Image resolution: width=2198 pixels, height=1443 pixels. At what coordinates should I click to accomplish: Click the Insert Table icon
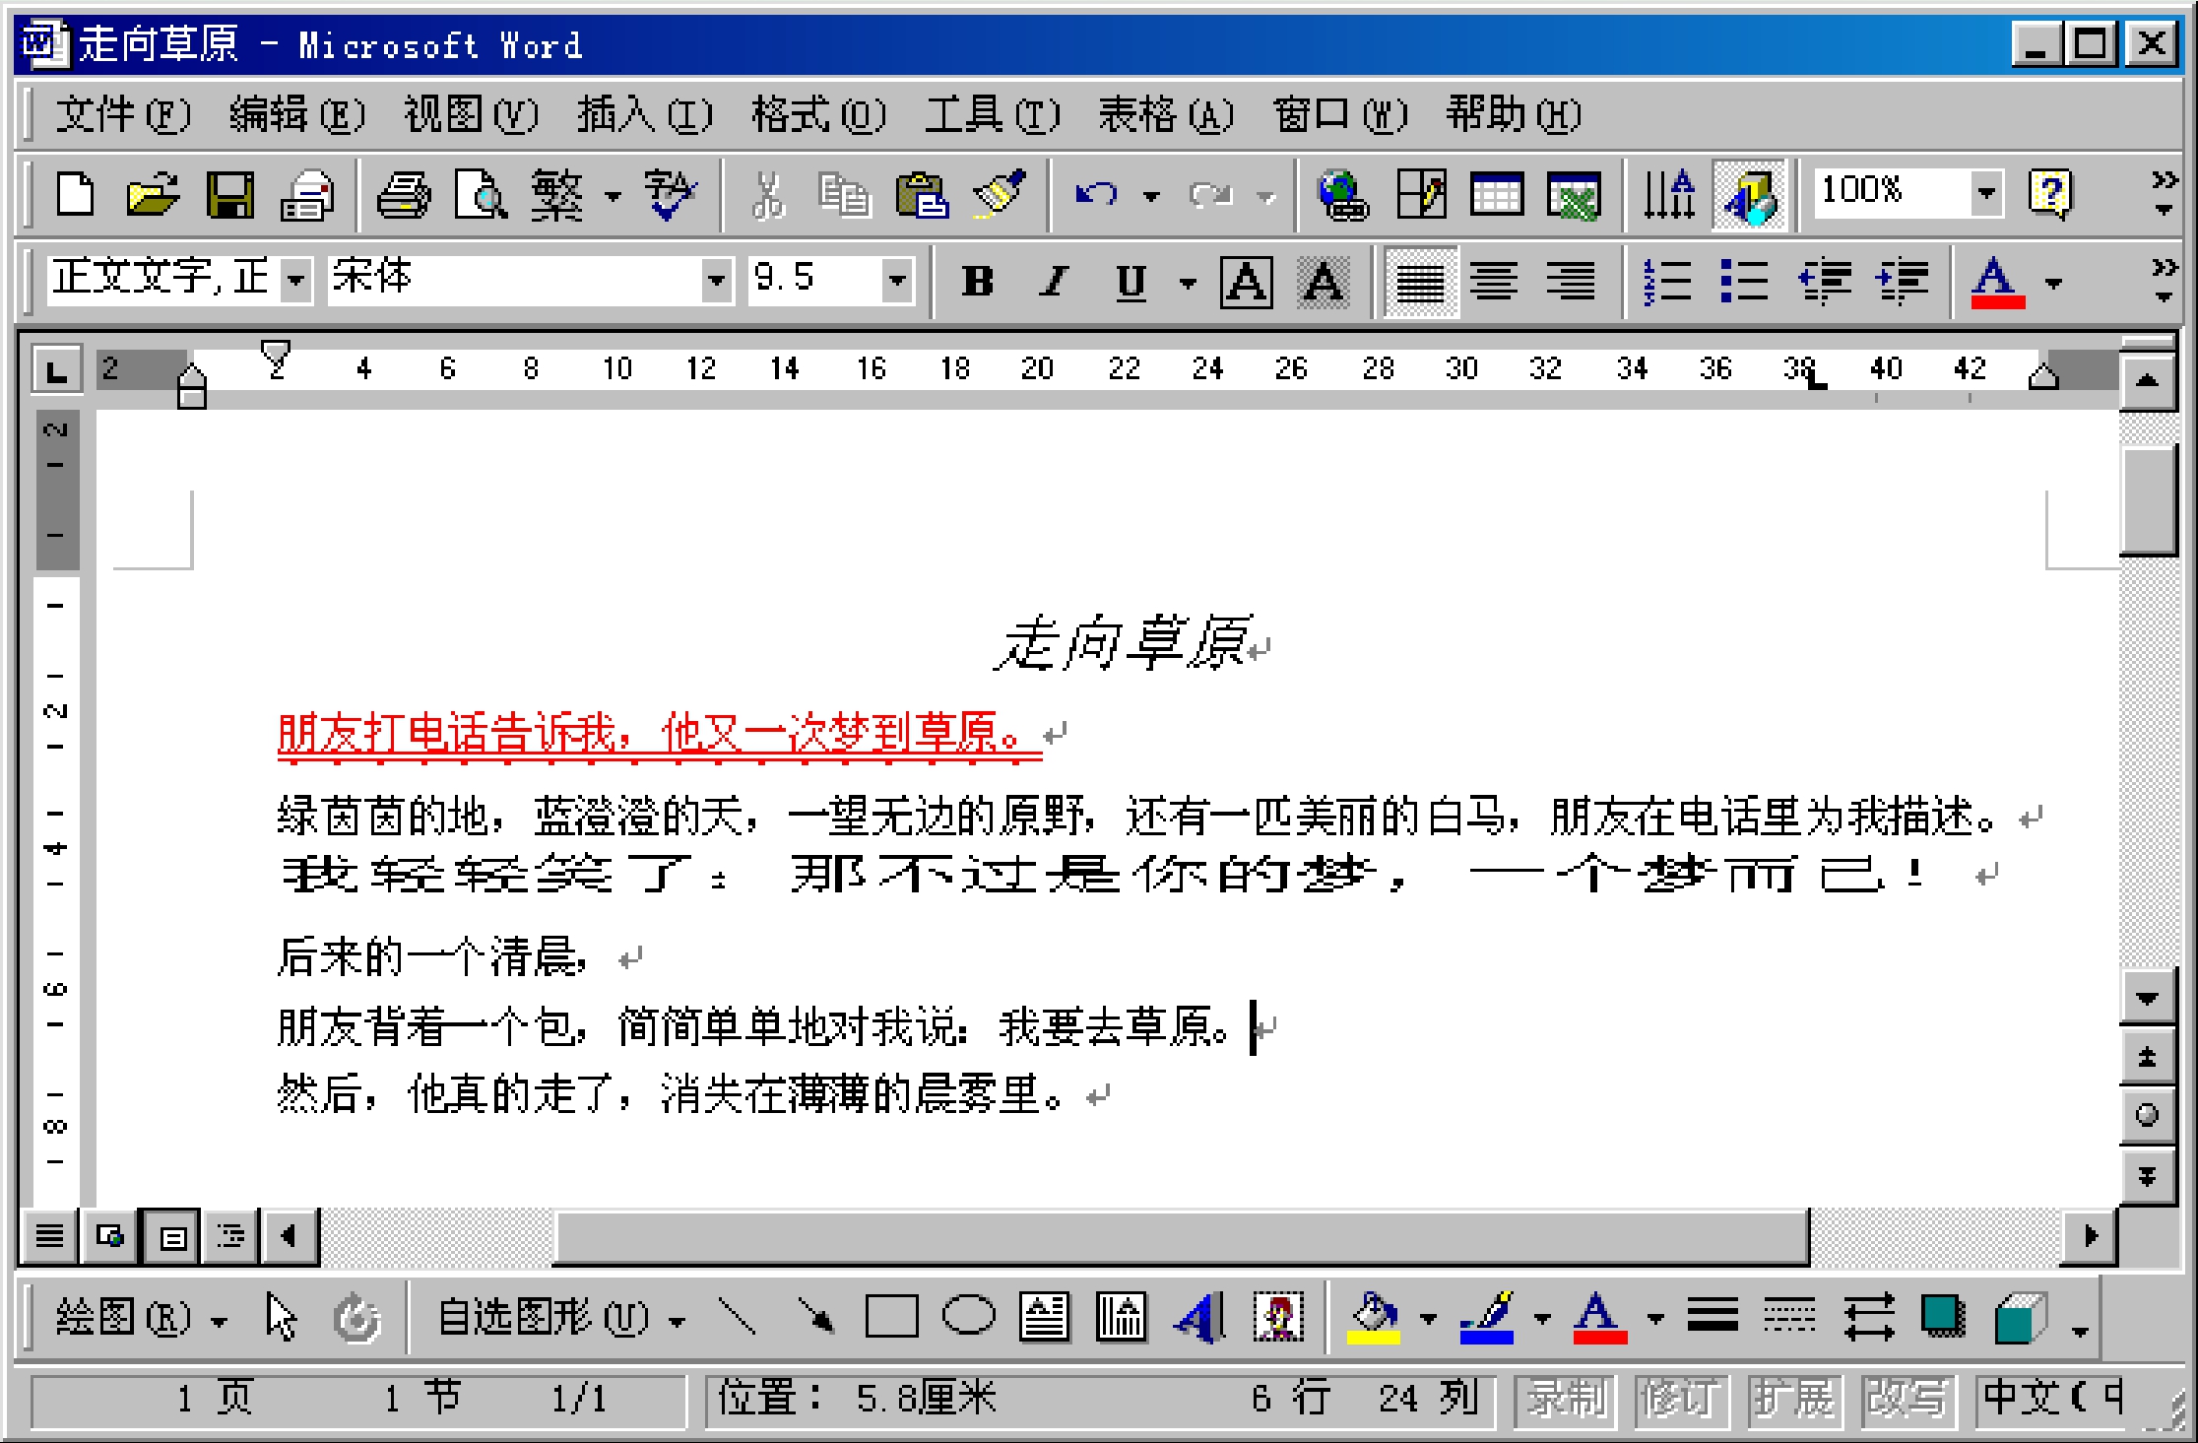tap(1496, 194)
